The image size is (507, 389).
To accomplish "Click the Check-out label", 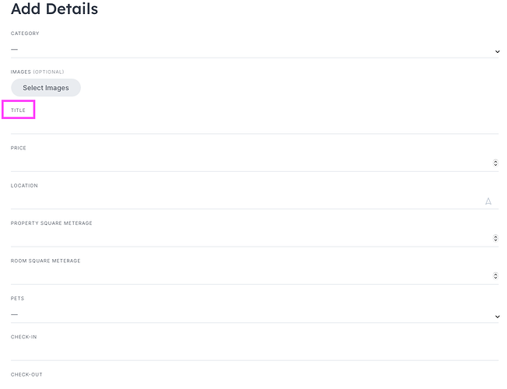I will click(x=26, y=374).
